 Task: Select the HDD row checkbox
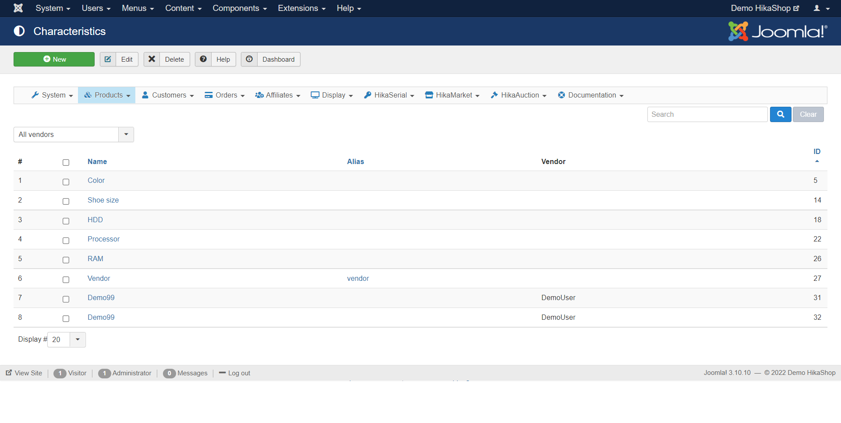click(x=66, y=221)
